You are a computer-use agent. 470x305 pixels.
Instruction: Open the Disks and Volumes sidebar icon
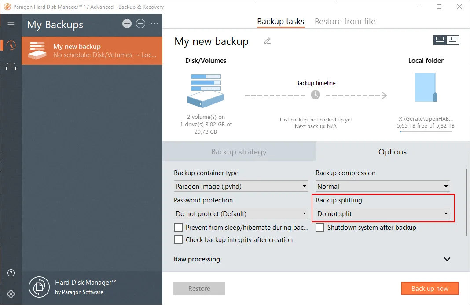click(11, 66)
